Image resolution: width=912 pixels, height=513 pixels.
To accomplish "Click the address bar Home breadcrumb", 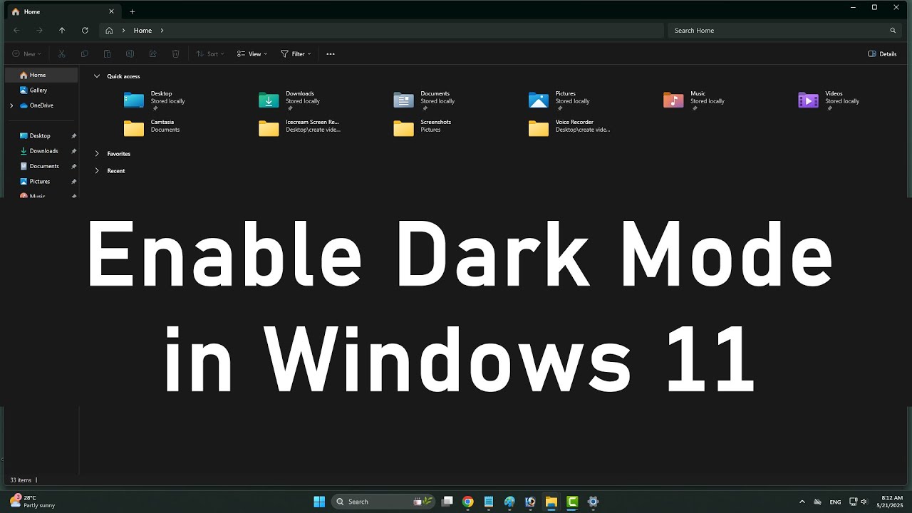I will pos(142,31).
